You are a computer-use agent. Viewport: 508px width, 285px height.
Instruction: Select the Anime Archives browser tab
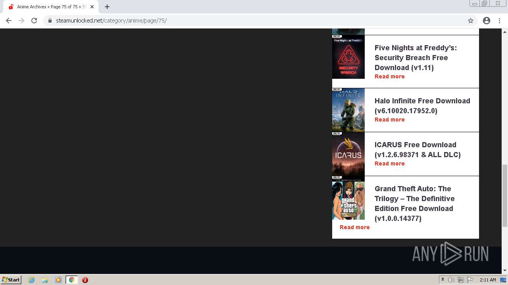click(51, 7)
